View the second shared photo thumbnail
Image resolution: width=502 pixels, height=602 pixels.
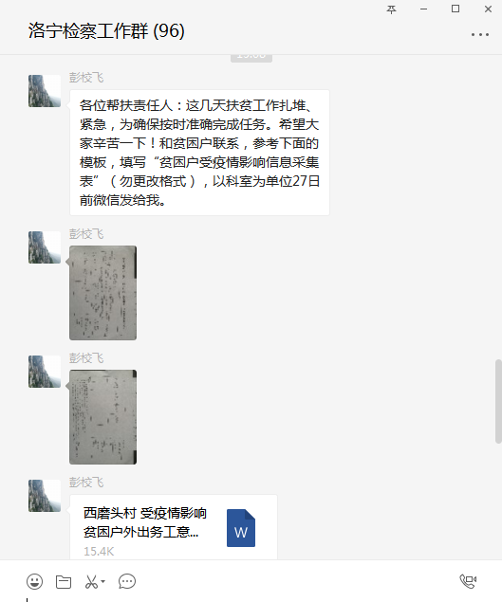103,417
